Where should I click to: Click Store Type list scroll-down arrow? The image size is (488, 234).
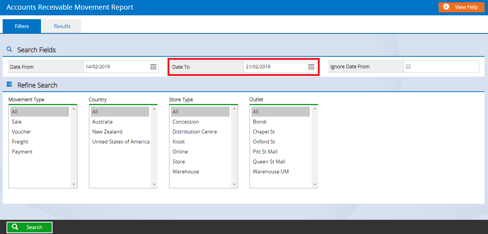point(235,185)
